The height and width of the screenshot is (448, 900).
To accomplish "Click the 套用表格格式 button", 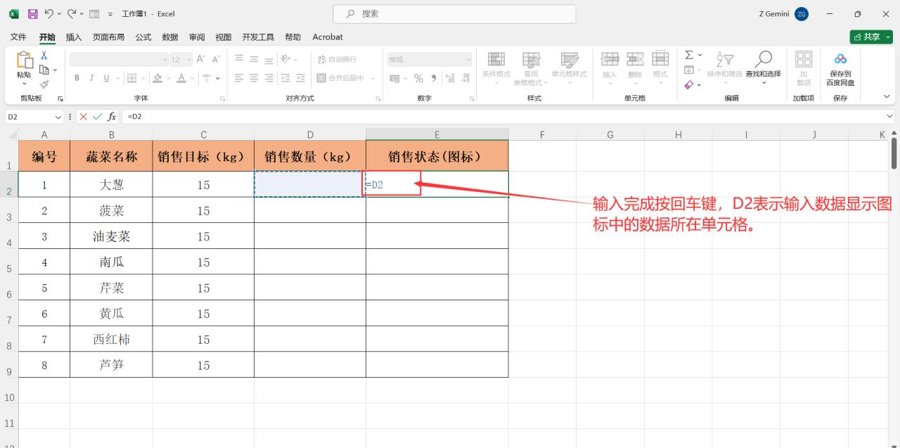I will coord(532,68).
